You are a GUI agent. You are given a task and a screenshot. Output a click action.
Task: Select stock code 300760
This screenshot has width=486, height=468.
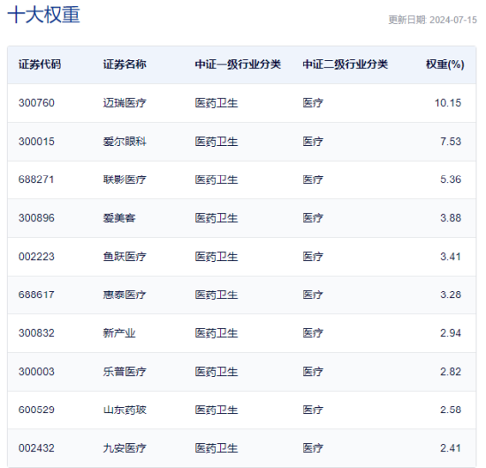36,103
